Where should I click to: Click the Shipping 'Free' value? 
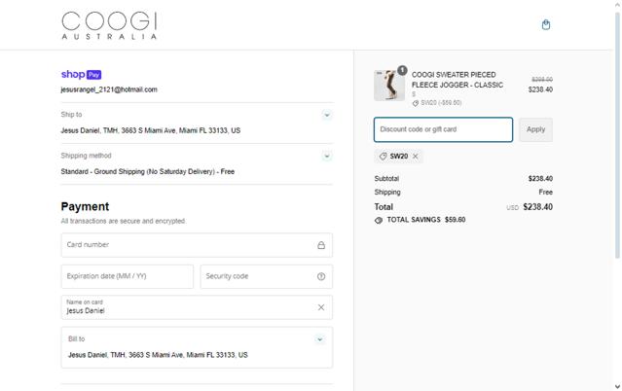[545, 193]
